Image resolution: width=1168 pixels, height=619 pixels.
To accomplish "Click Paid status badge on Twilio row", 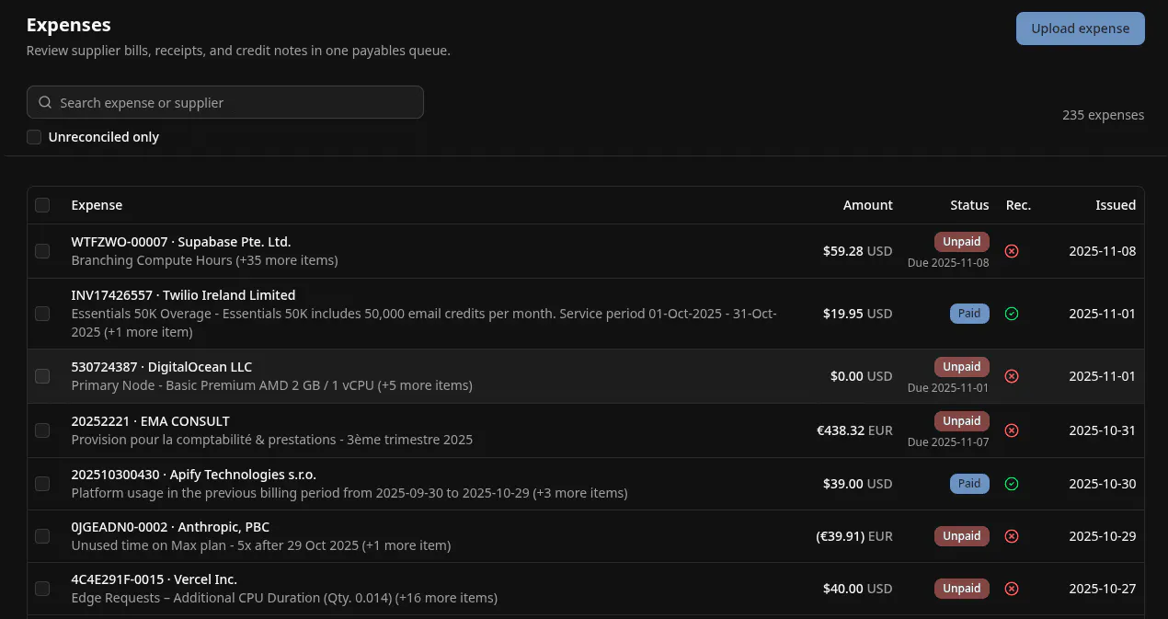I will tap(969, 314).
